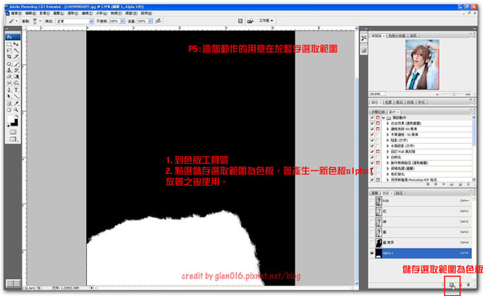Switch to the 步驟記錄 history tab
The image size is (483, 296).
point(378,112)
